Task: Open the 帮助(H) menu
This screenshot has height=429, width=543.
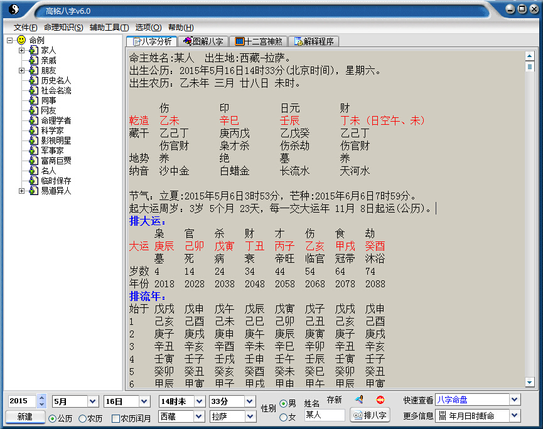Action: [181, 28]
